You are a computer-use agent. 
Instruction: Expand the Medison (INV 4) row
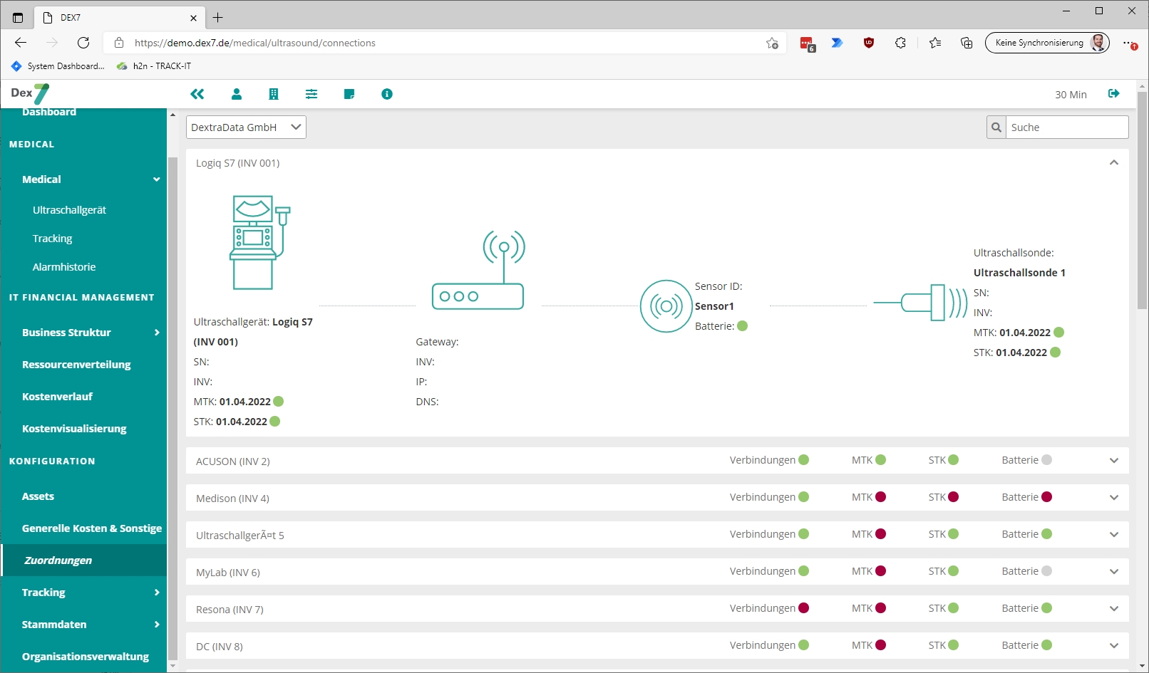click(x=1114, y=498)
